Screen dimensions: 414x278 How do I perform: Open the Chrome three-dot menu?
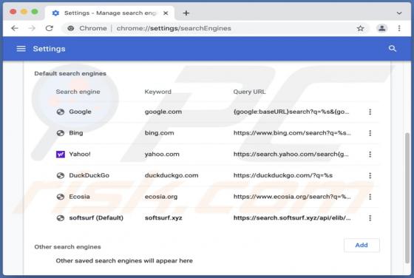point(399,28)
